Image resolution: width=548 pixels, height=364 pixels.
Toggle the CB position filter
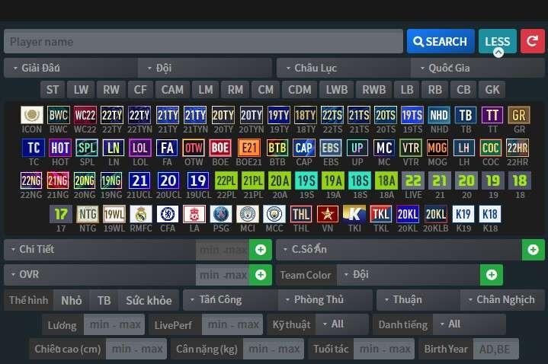tap(463, 90)
